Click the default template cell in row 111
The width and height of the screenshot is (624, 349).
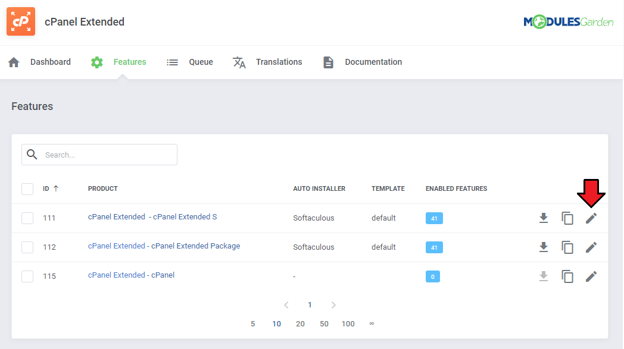(383, 218)
